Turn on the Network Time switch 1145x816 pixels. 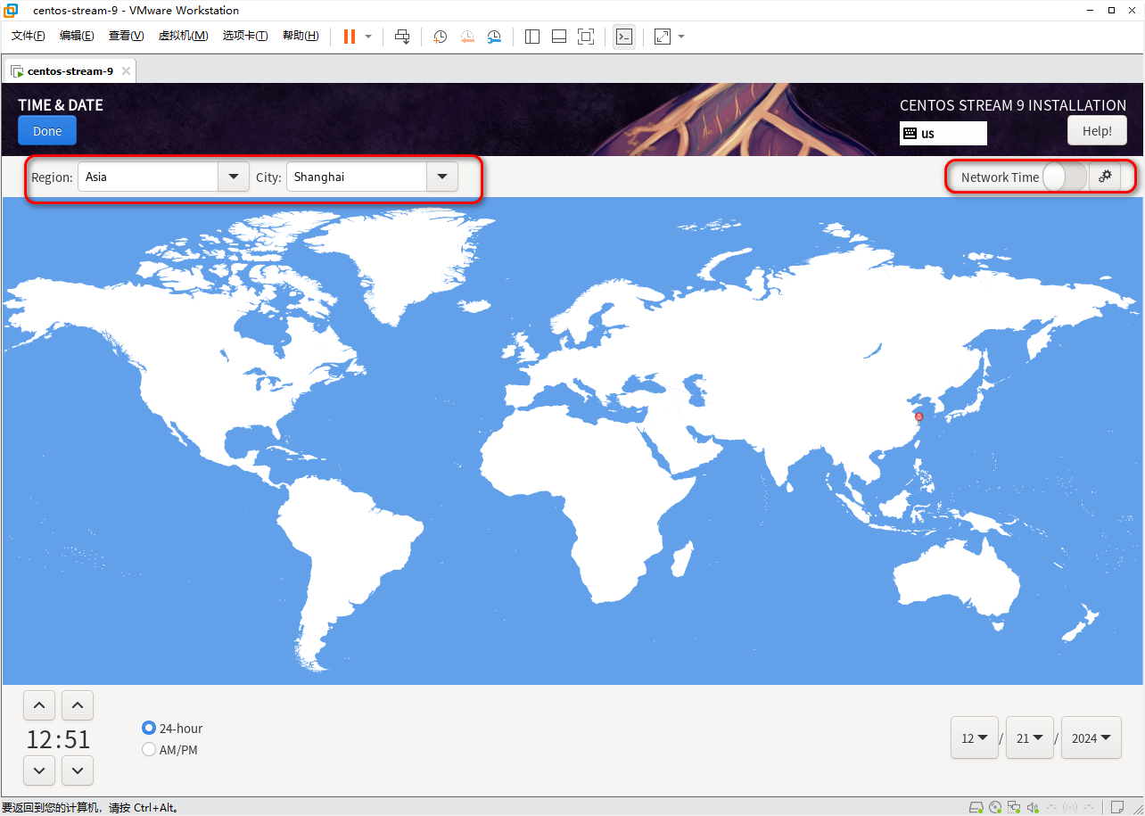tap(1065, 177)
